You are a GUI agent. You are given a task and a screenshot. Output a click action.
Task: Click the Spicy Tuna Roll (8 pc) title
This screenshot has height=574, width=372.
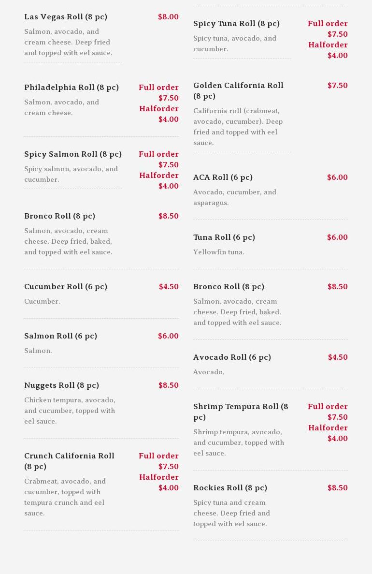(x=236, y=24)
